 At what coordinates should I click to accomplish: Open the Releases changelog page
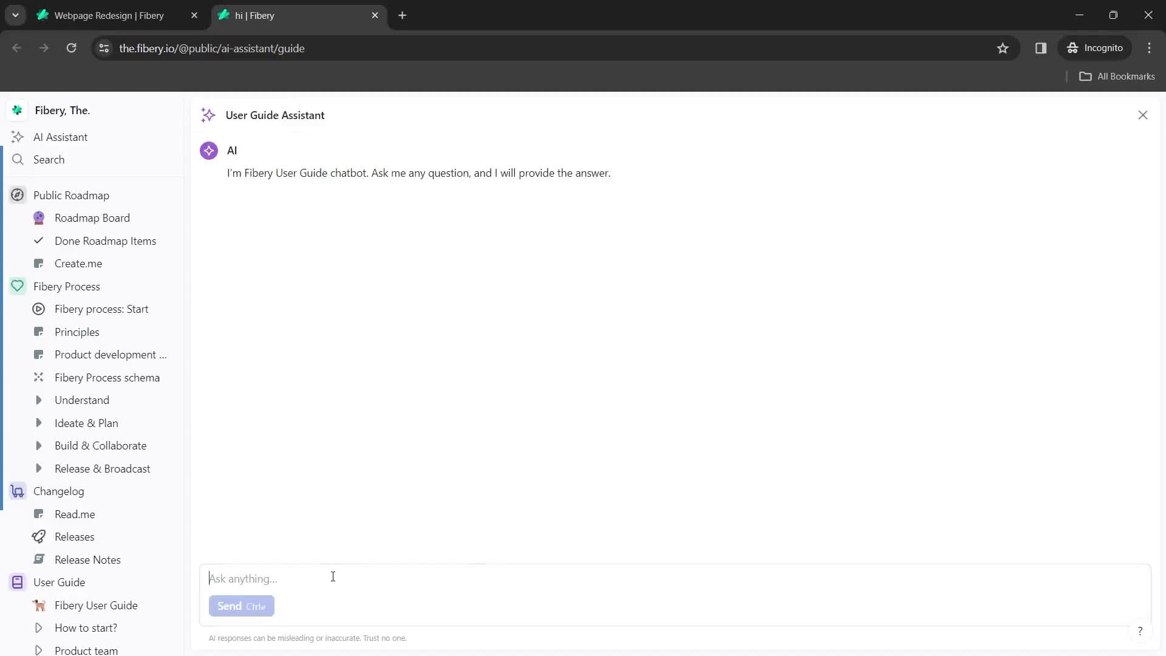75,538
